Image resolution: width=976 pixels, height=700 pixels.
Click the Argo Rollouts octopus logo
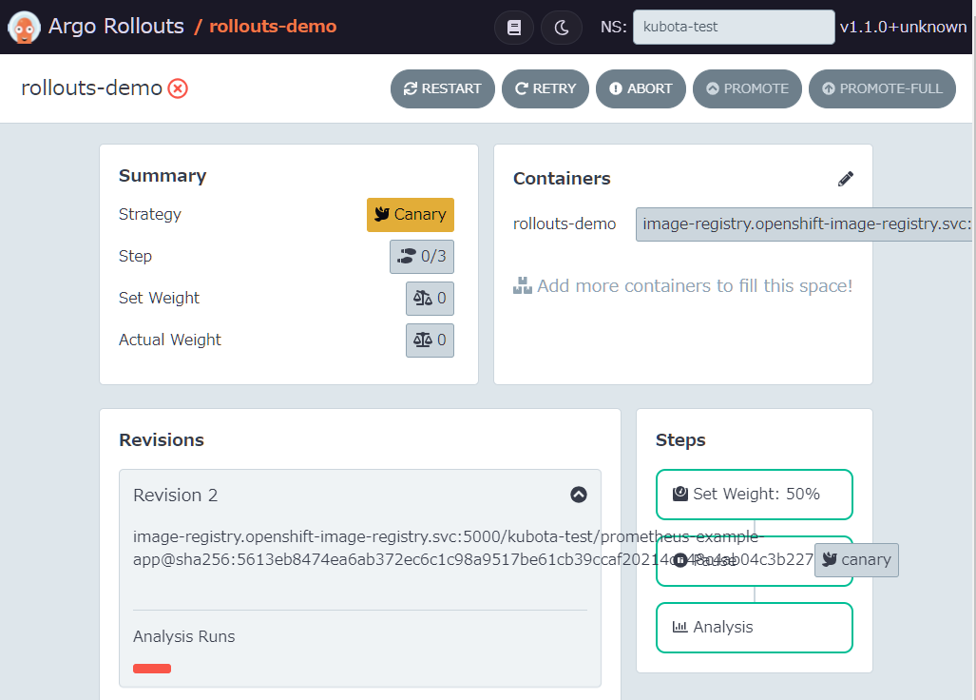tap(25, 28)
